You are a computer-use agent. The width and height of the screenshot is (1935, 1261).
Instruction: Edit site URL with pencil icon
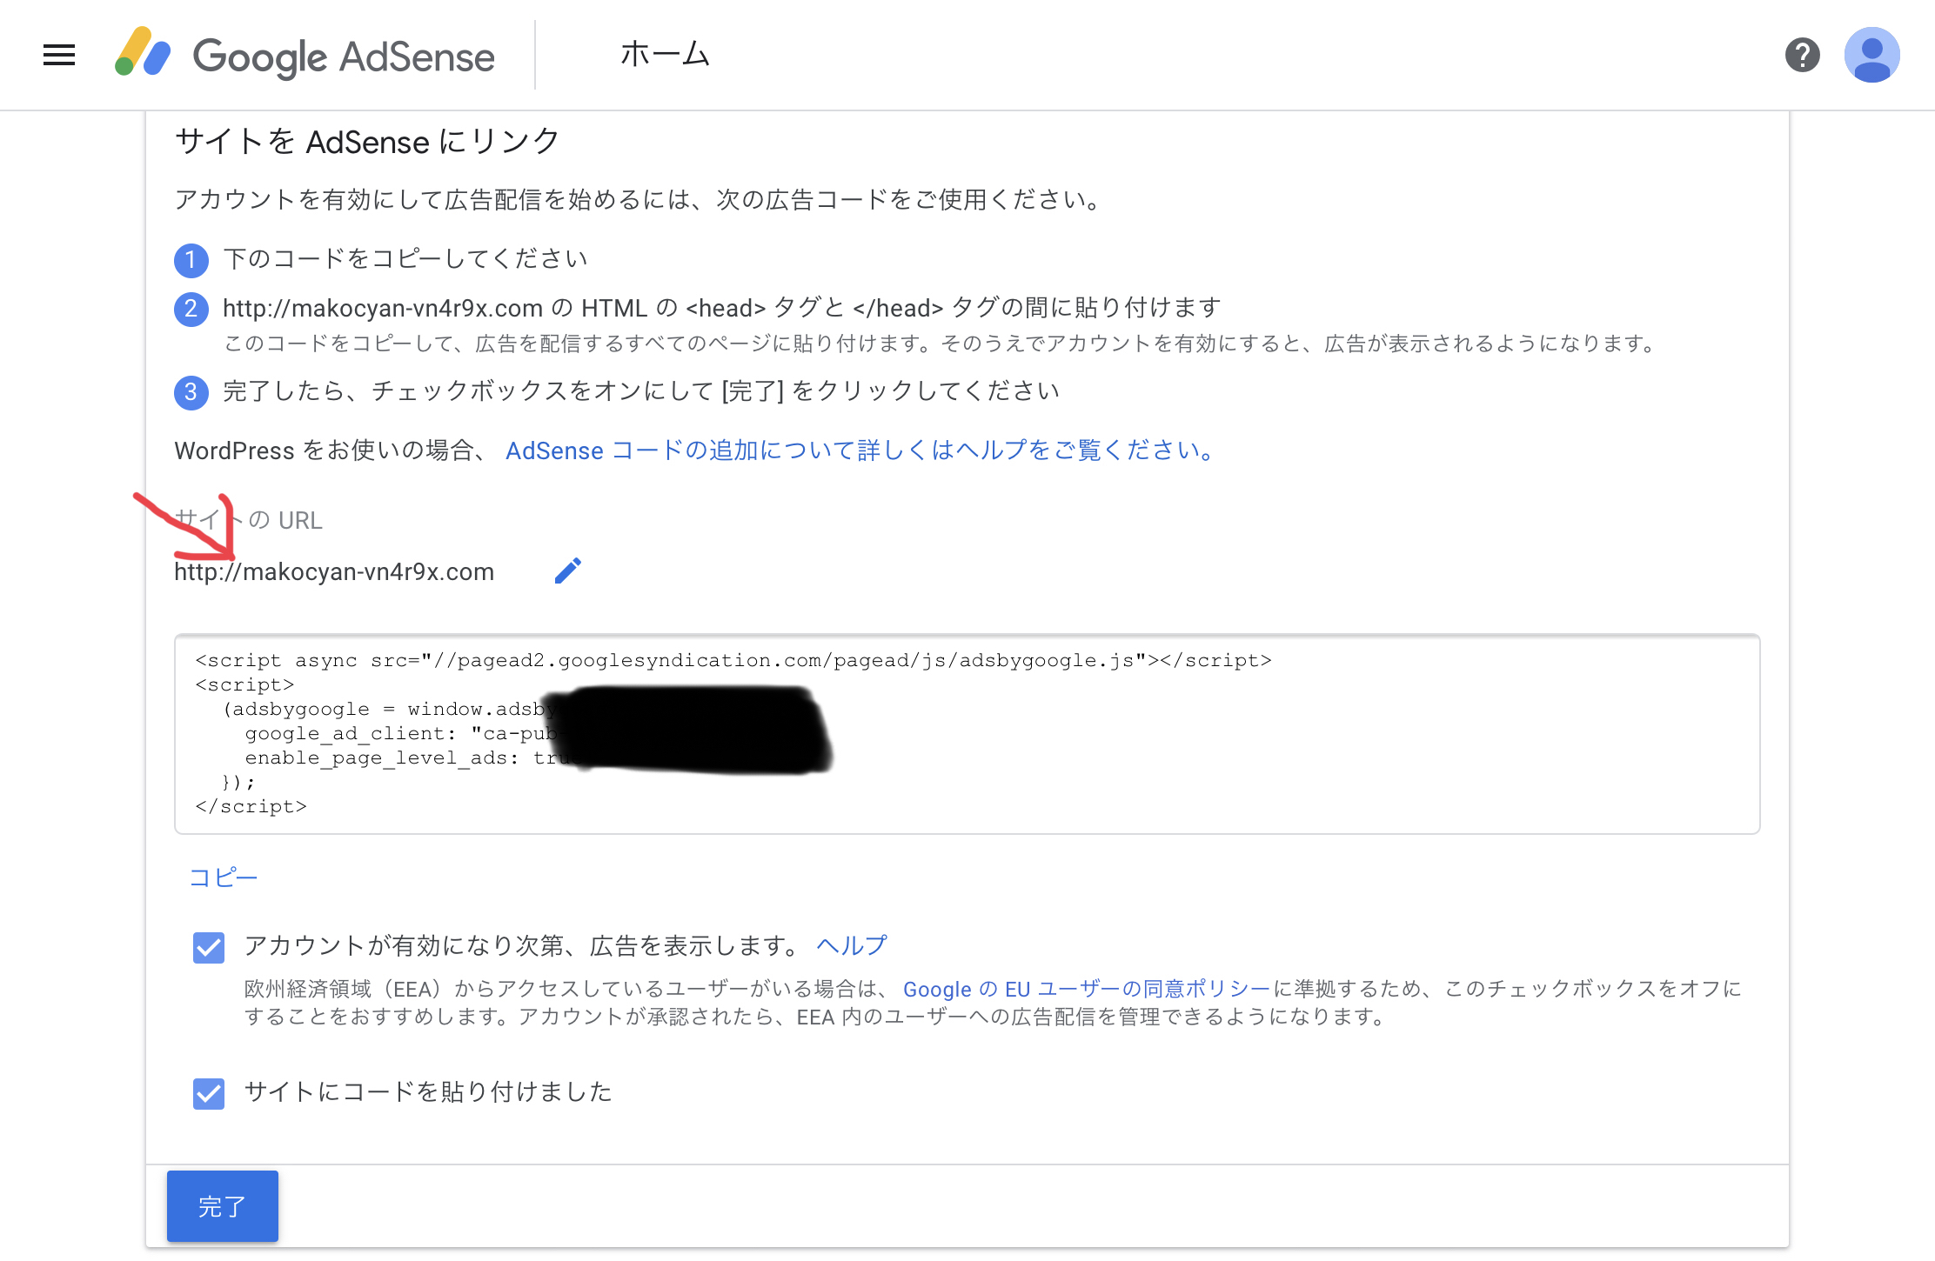click(x=568, y=570)
